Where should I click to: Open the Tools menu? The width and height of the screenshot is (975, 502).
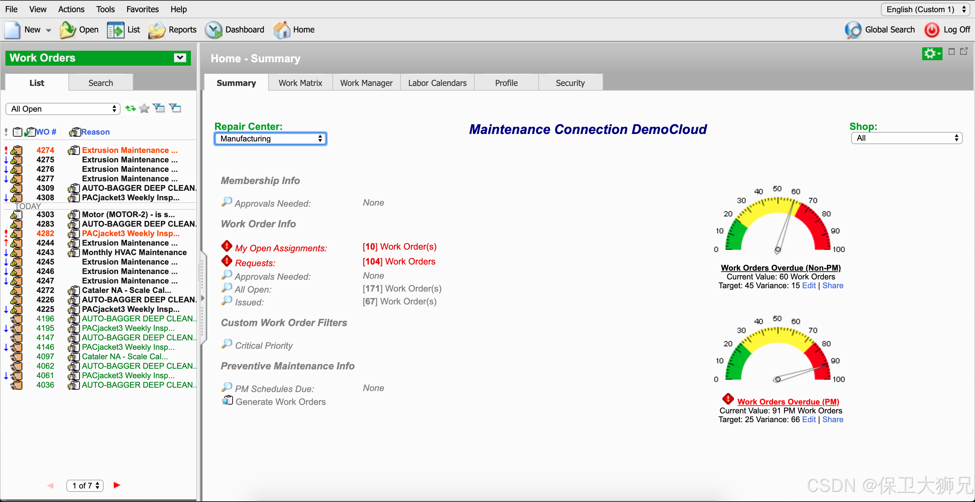pos(105,9)
